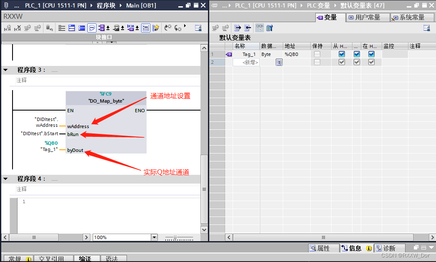Toggle free-form comments speech bubble icon
The width and height of the screenshot is (436, 262).
(x=91, y=28)
